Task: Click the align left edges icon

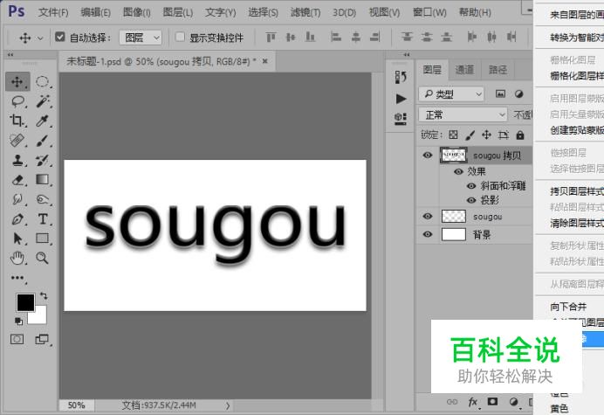Action: coord(336,38)
